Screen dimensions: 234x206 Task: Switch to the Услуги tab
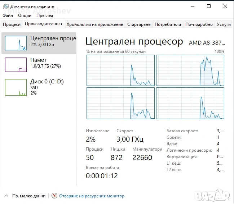point(224,24)
